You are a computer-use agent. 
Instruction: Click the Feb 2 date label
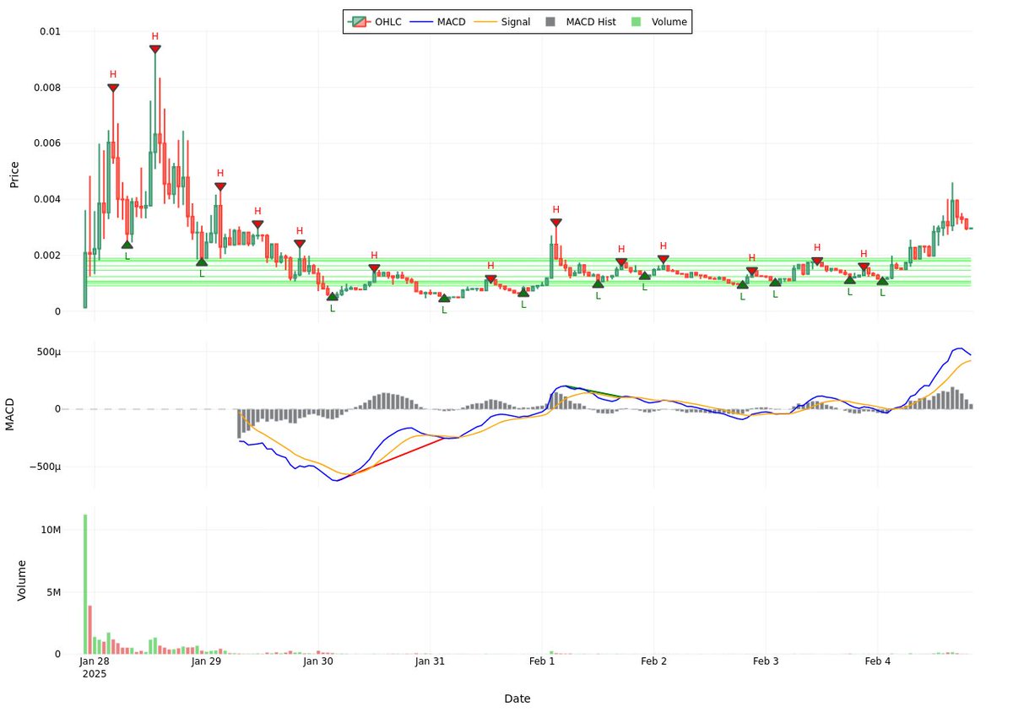[x=654, y=662]
